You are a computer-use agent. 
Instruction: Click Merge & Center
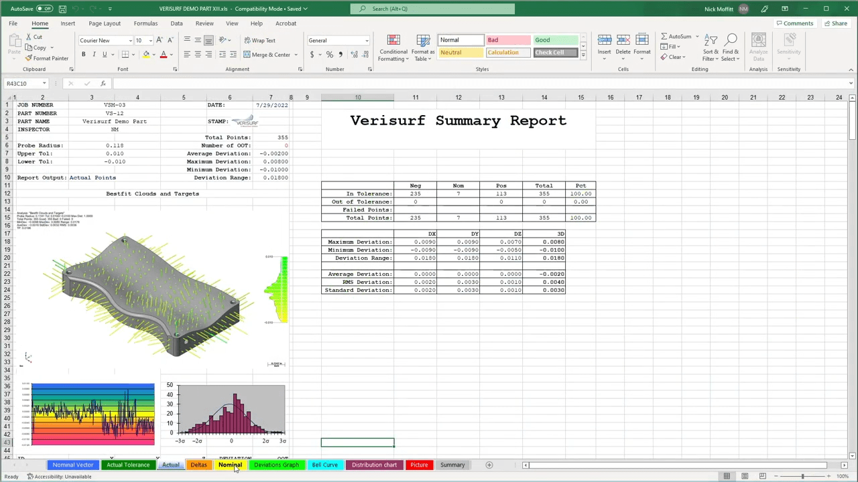[x=267, y=54]
